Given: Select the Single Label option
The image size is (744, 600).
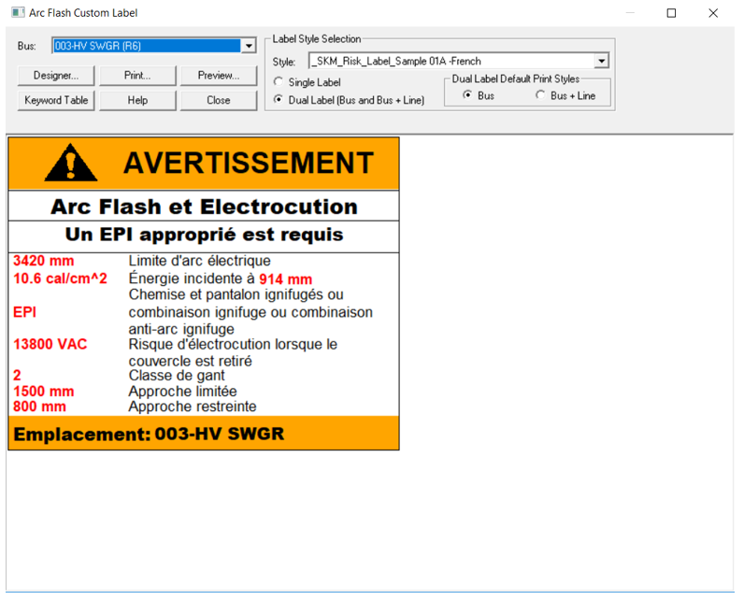Looking at the screenshot, I should 279,82.
